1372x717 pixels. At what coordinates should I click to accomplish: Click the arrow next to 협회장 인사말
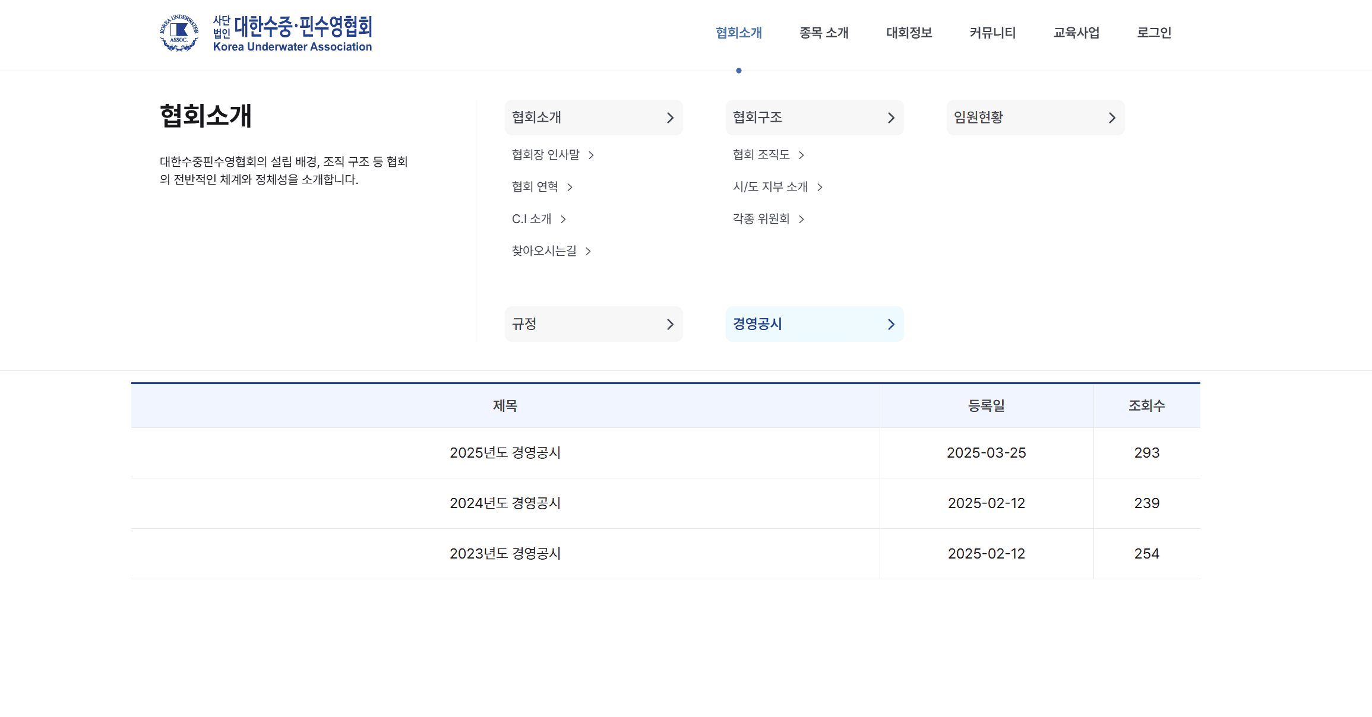coord(591,156)
